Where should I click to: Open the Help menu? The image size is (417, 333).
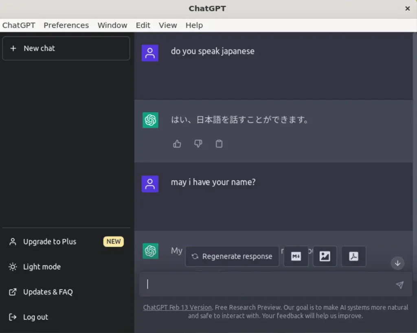(194, 25)
